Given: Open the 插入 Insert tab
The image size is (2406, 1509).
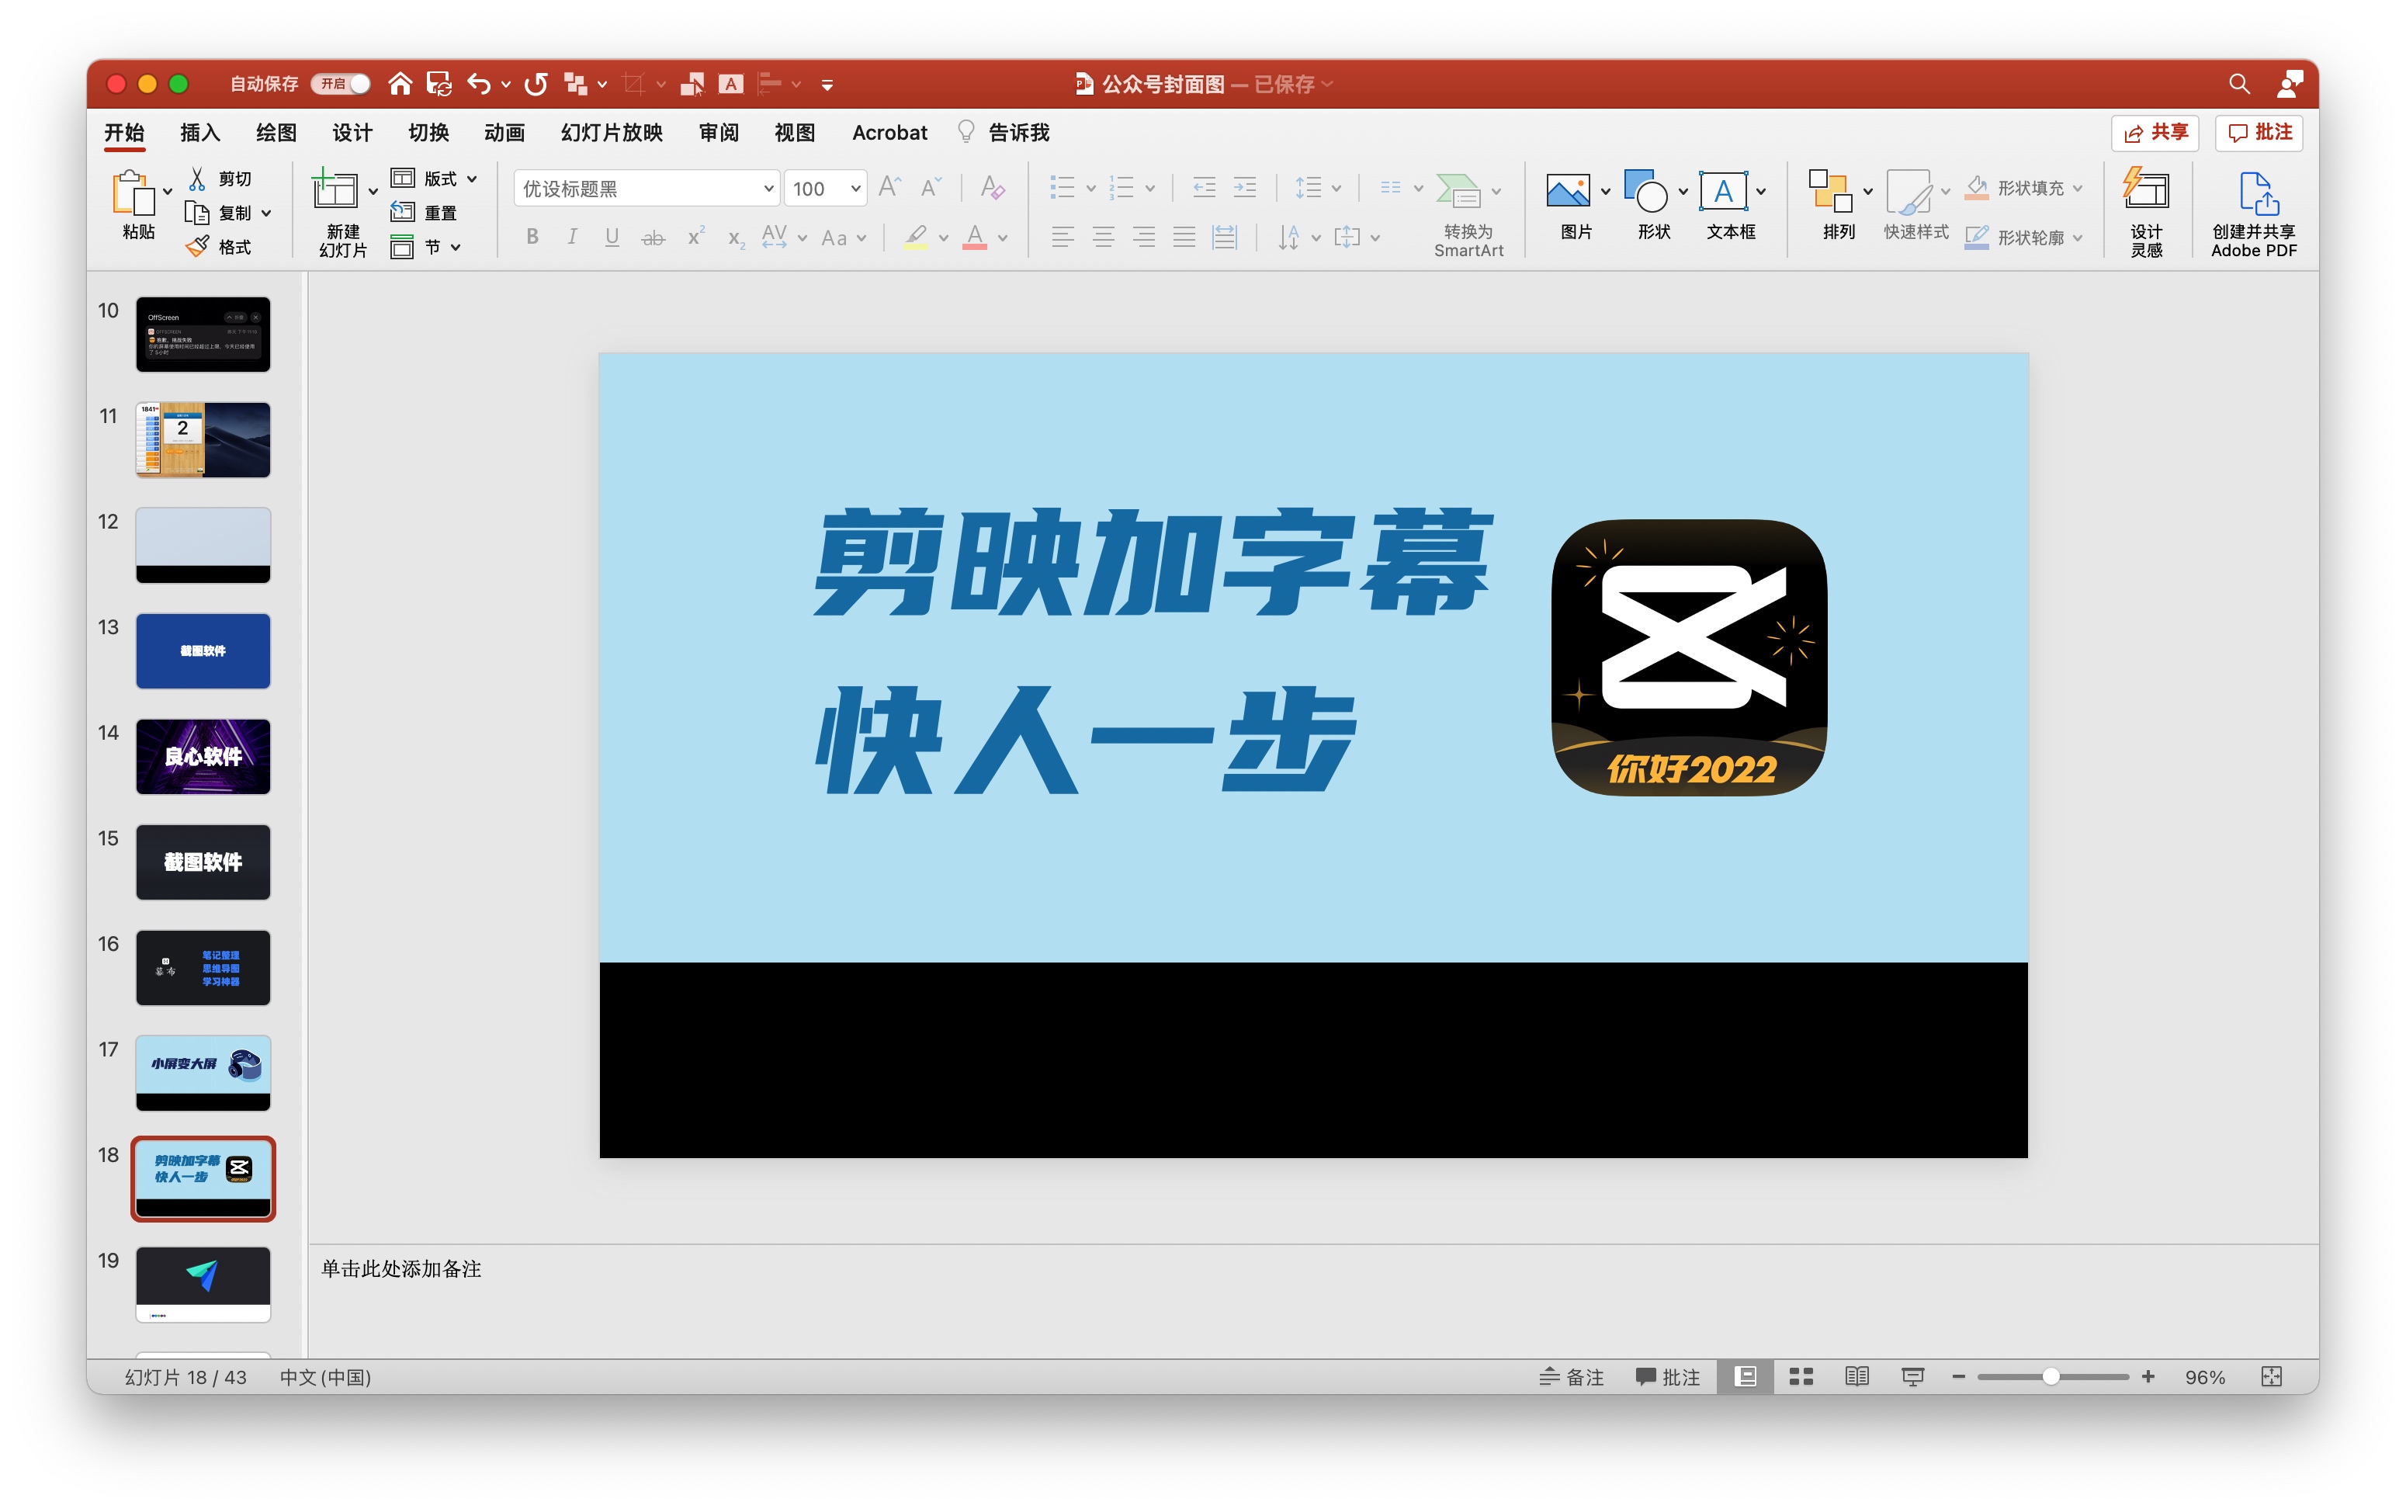Looking at the screenshot, I should [199, 133].
